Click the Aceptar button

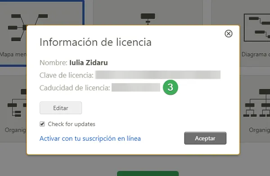click(205, 138)
